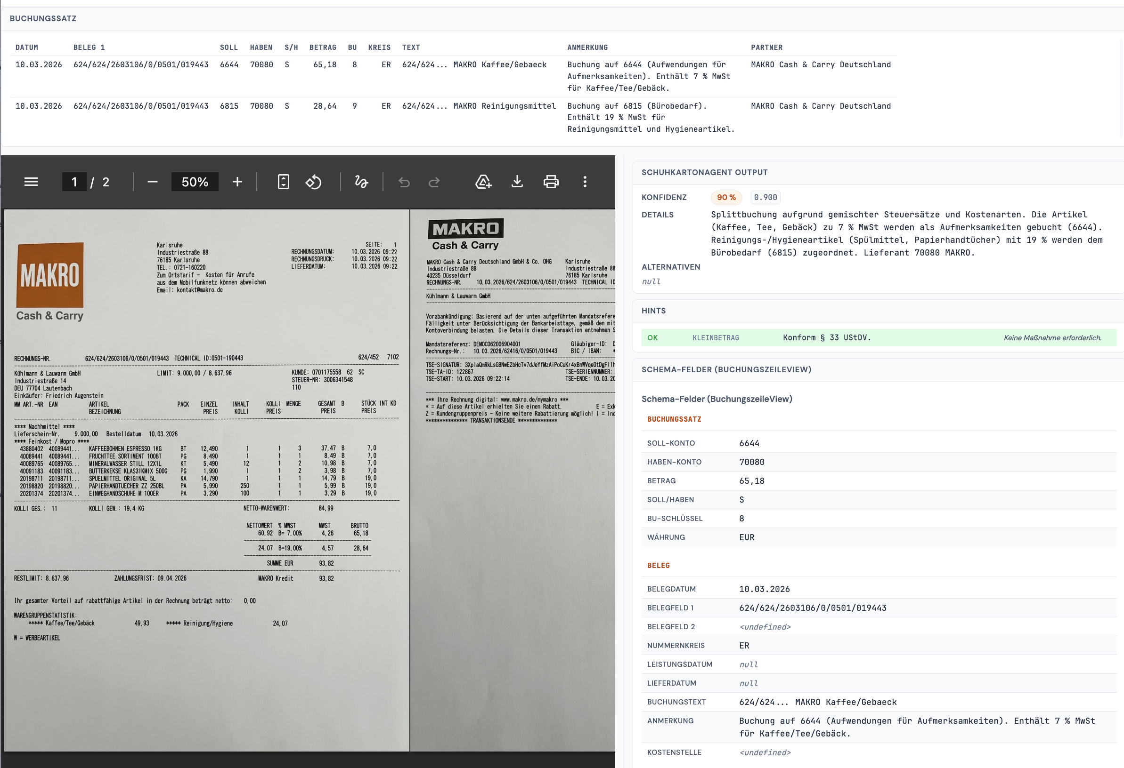Download the PDF document

click(517, 182)
